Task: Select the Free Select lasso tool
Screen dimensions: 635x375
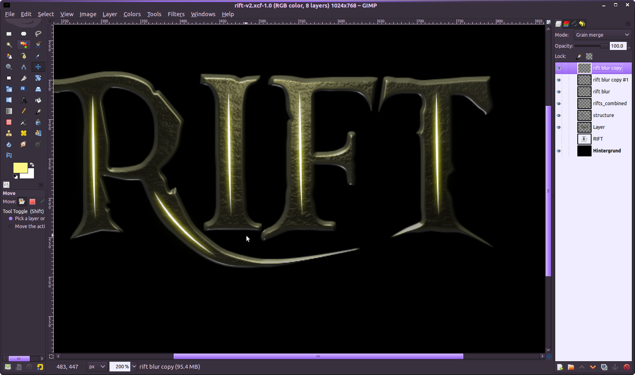Action: point(38,34)
